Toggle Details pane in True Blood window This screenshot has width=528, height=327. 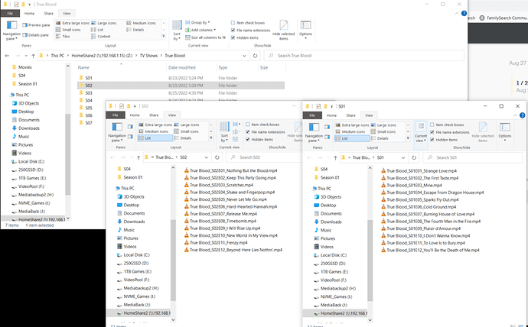point(36,35)
